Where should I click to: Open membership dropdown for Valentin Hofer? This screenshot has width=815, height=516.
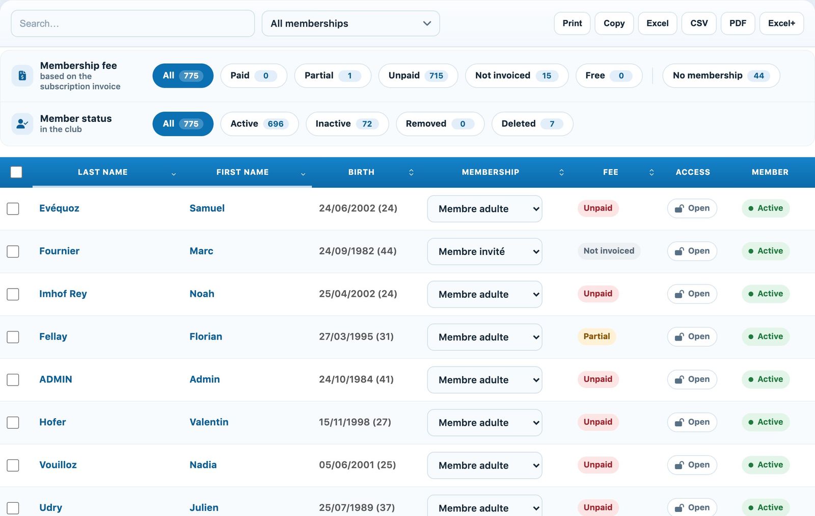484,423
